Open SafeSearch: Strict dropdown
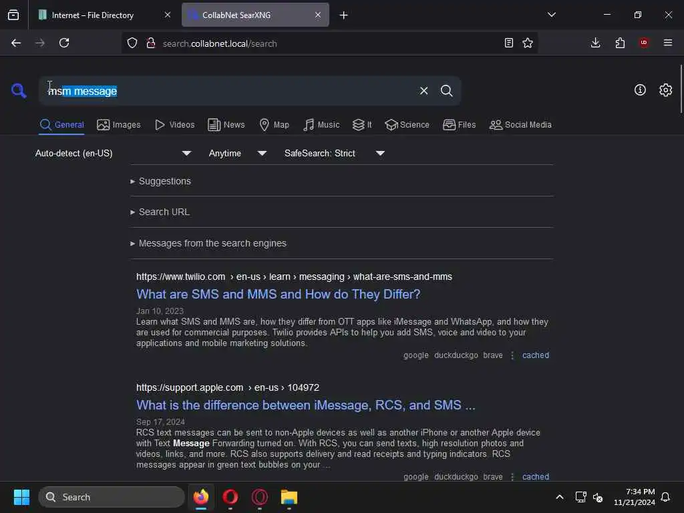684x513 pixels. [x=334, y=153]
